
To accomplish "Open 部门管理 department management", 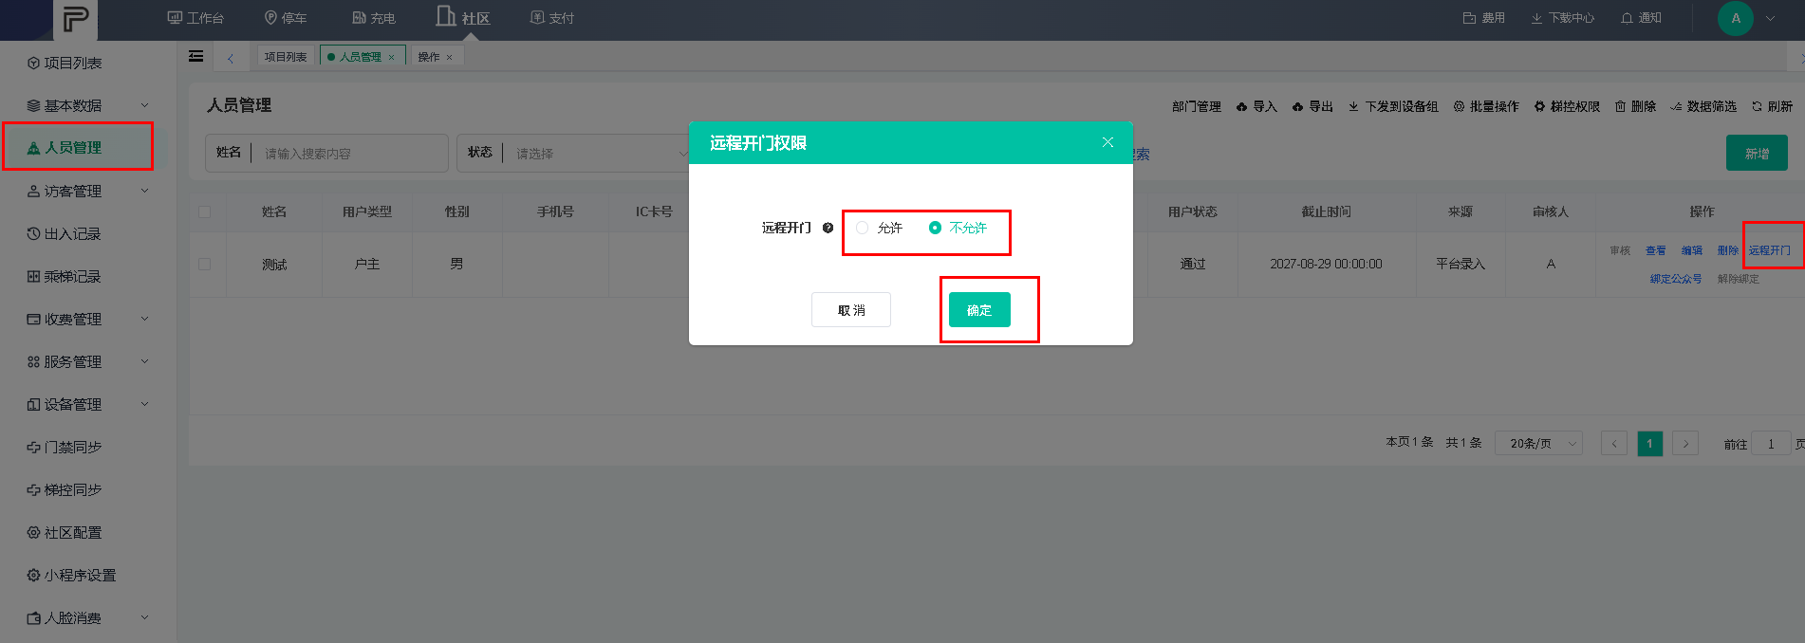I will [1196, 106].
